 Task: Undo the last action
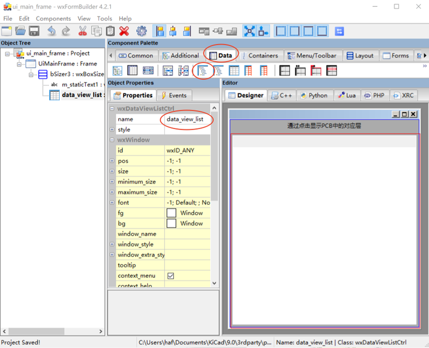pyautogui.click(x=51, y=31)
